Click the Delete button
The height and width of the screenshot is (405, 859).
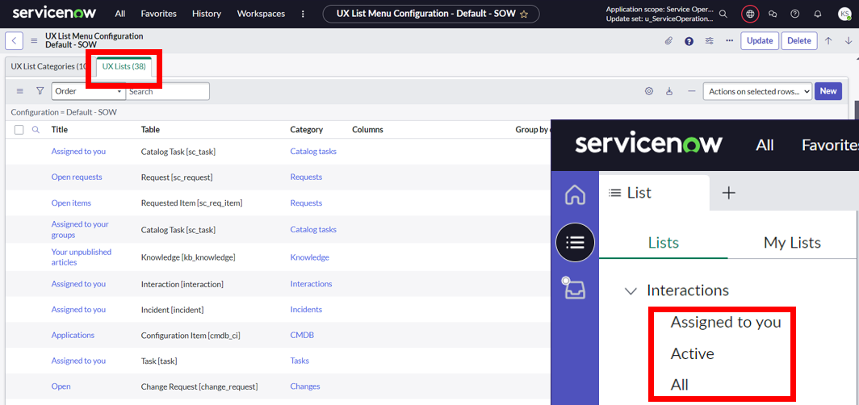799,40
